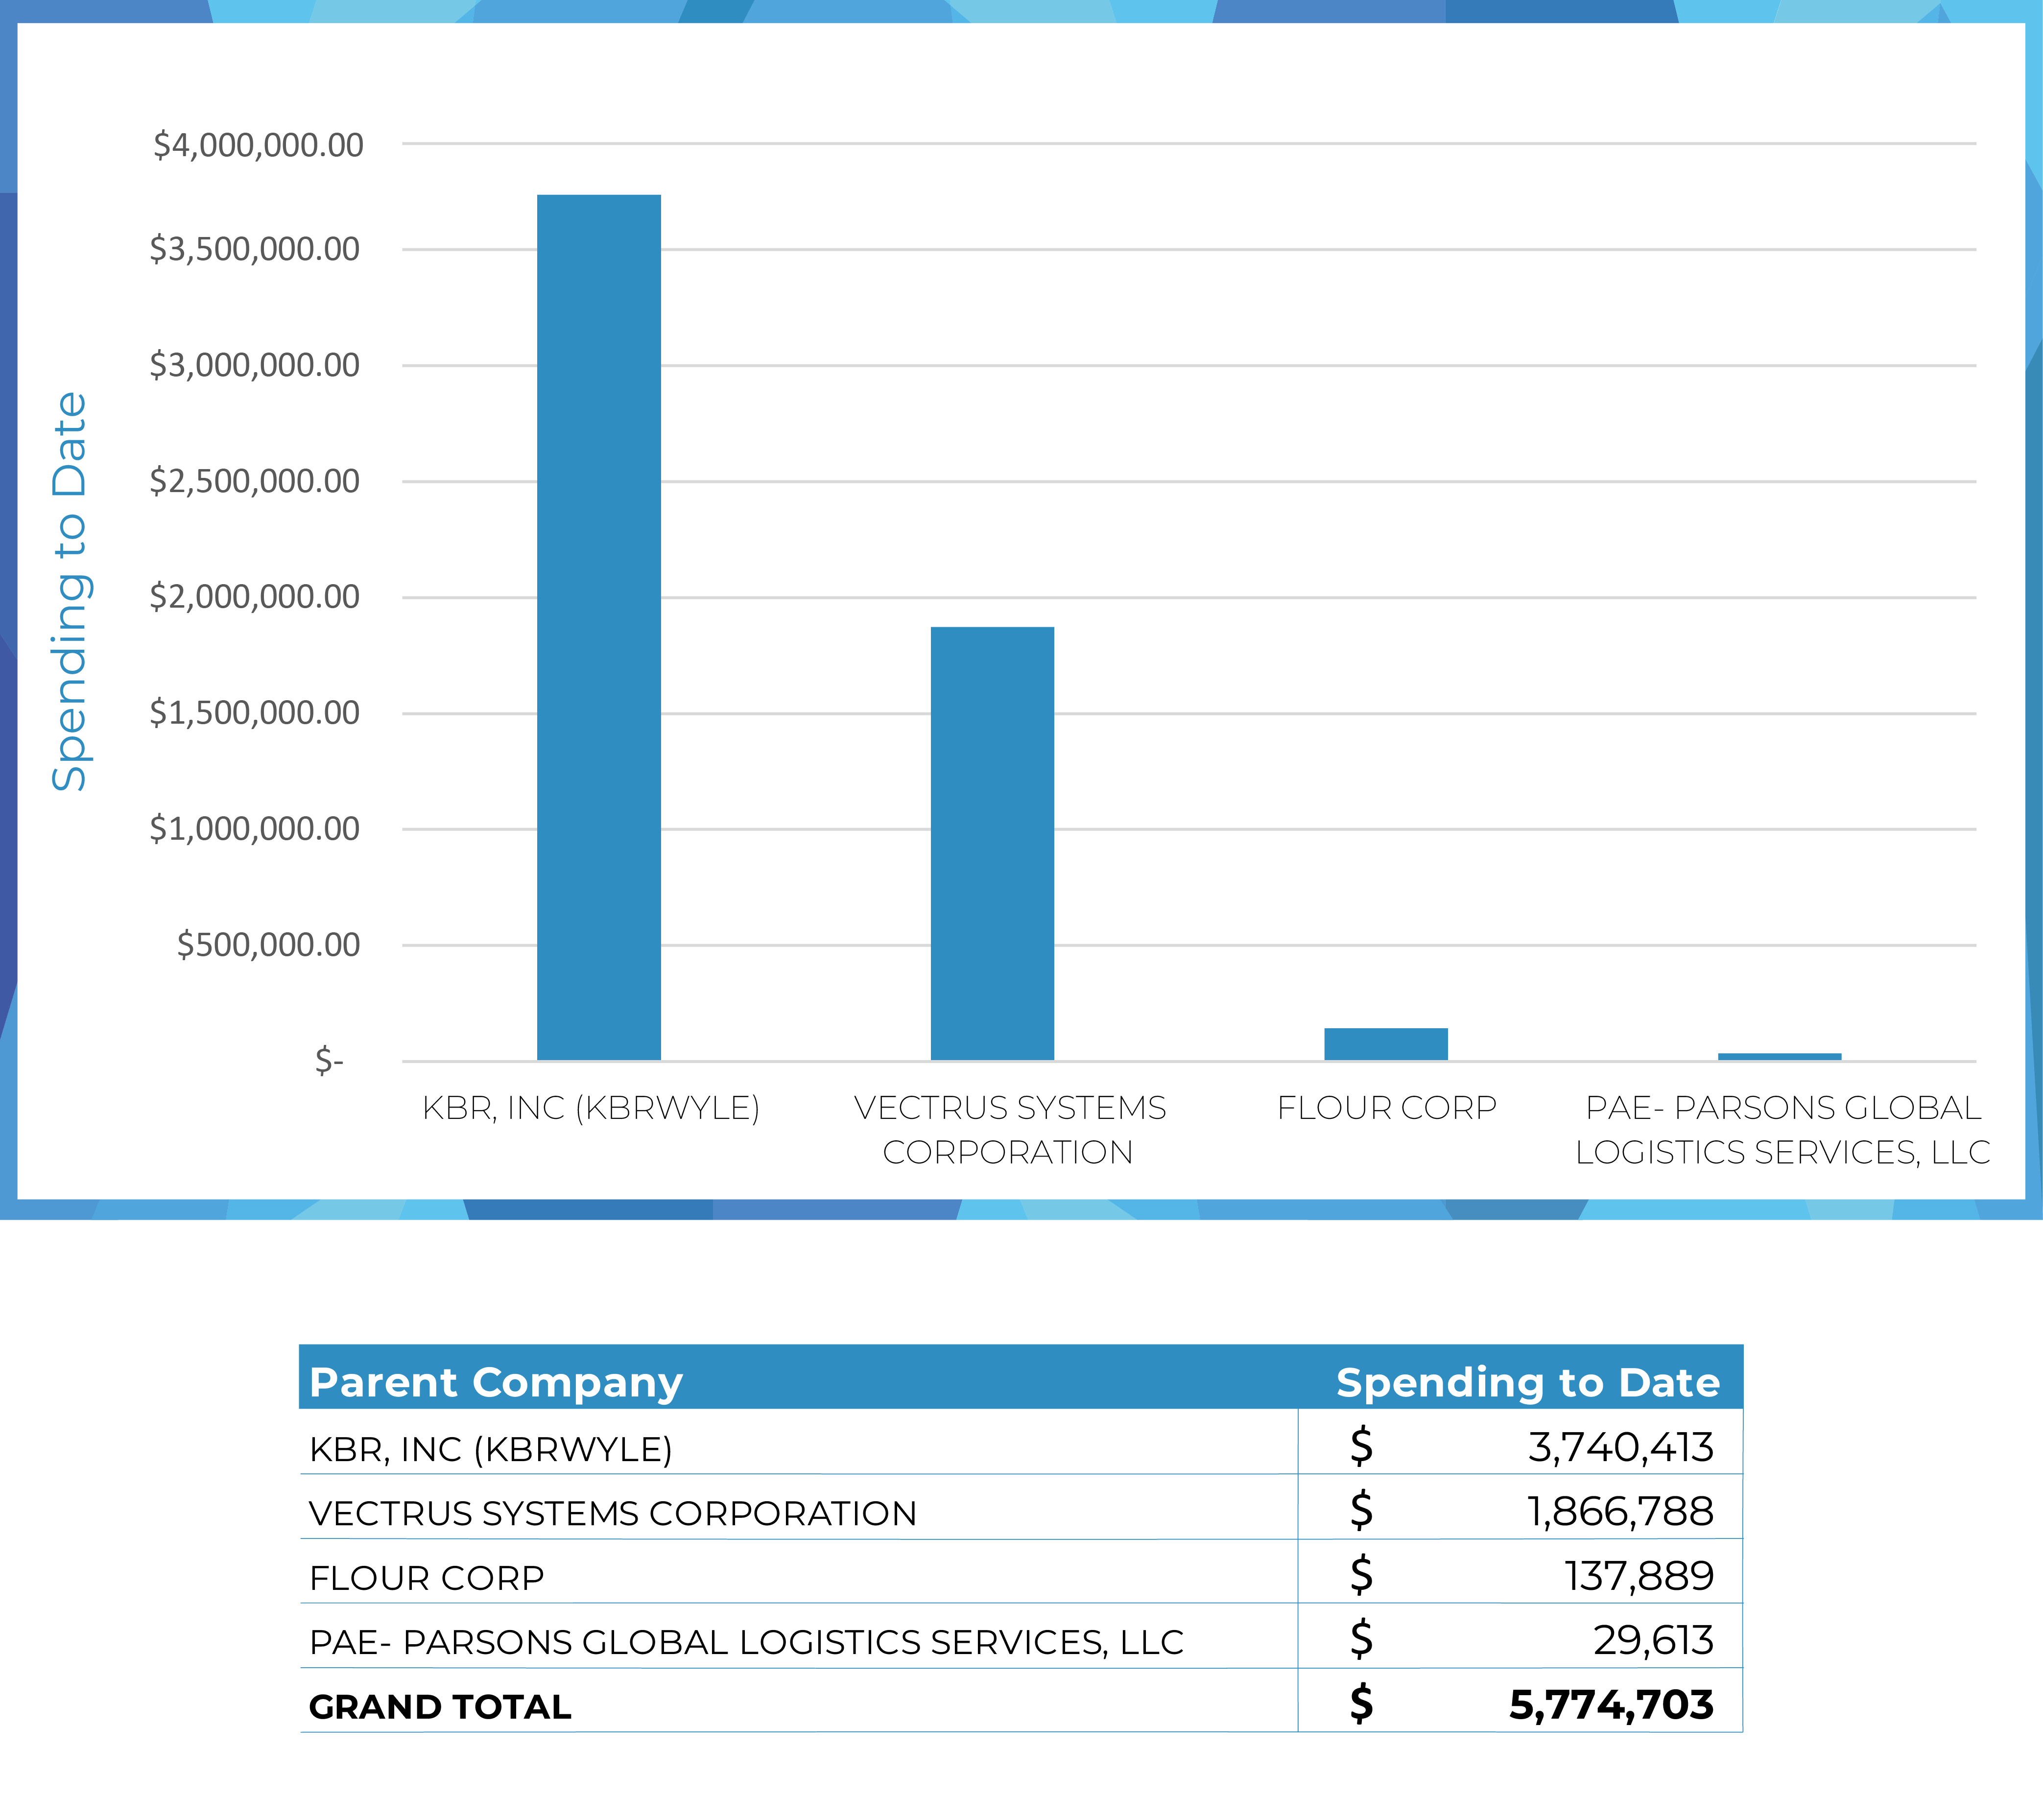Click the value 1,866,788 in table
The width and height of the screenshot is (2043, 1820).
click(x=1621, y=1512)
